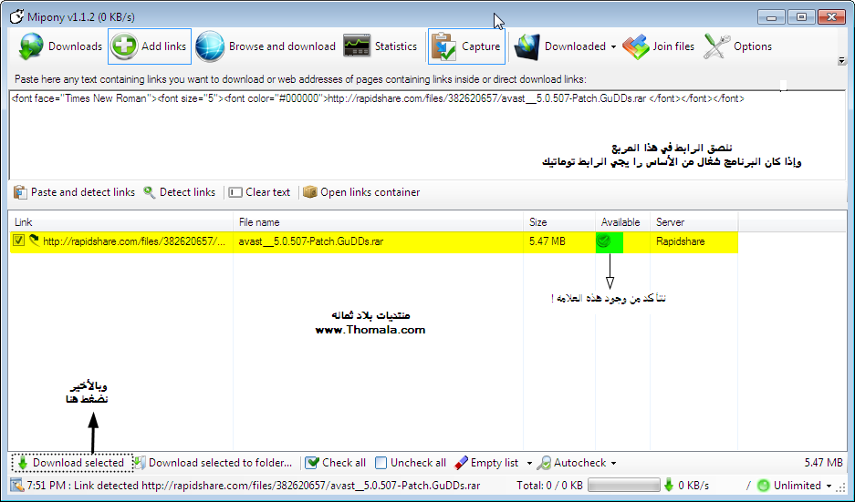Screen dimensions: 855x502
Task: Click the Unlimited speed limit label
Action: pyautogui.click(x=798, y=485)
